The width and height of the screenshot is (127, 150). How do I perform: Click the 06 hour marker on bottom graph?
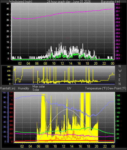38,146
